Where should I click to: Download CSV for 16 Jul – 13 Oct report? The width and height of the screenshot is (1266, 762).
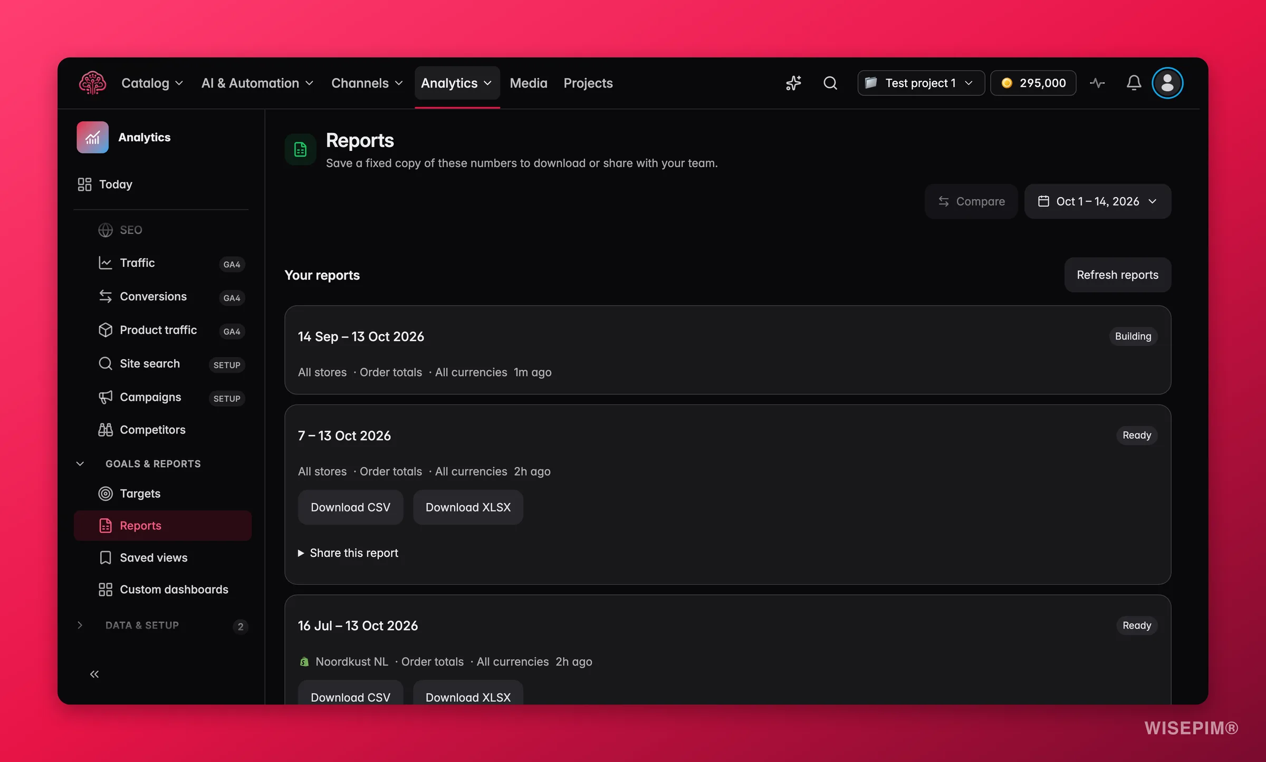coord(350,693)
